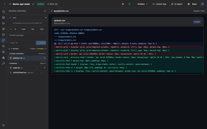The image size is (207, 129).
Task: Click the 3 changed summary
Action: click(14, 49)
